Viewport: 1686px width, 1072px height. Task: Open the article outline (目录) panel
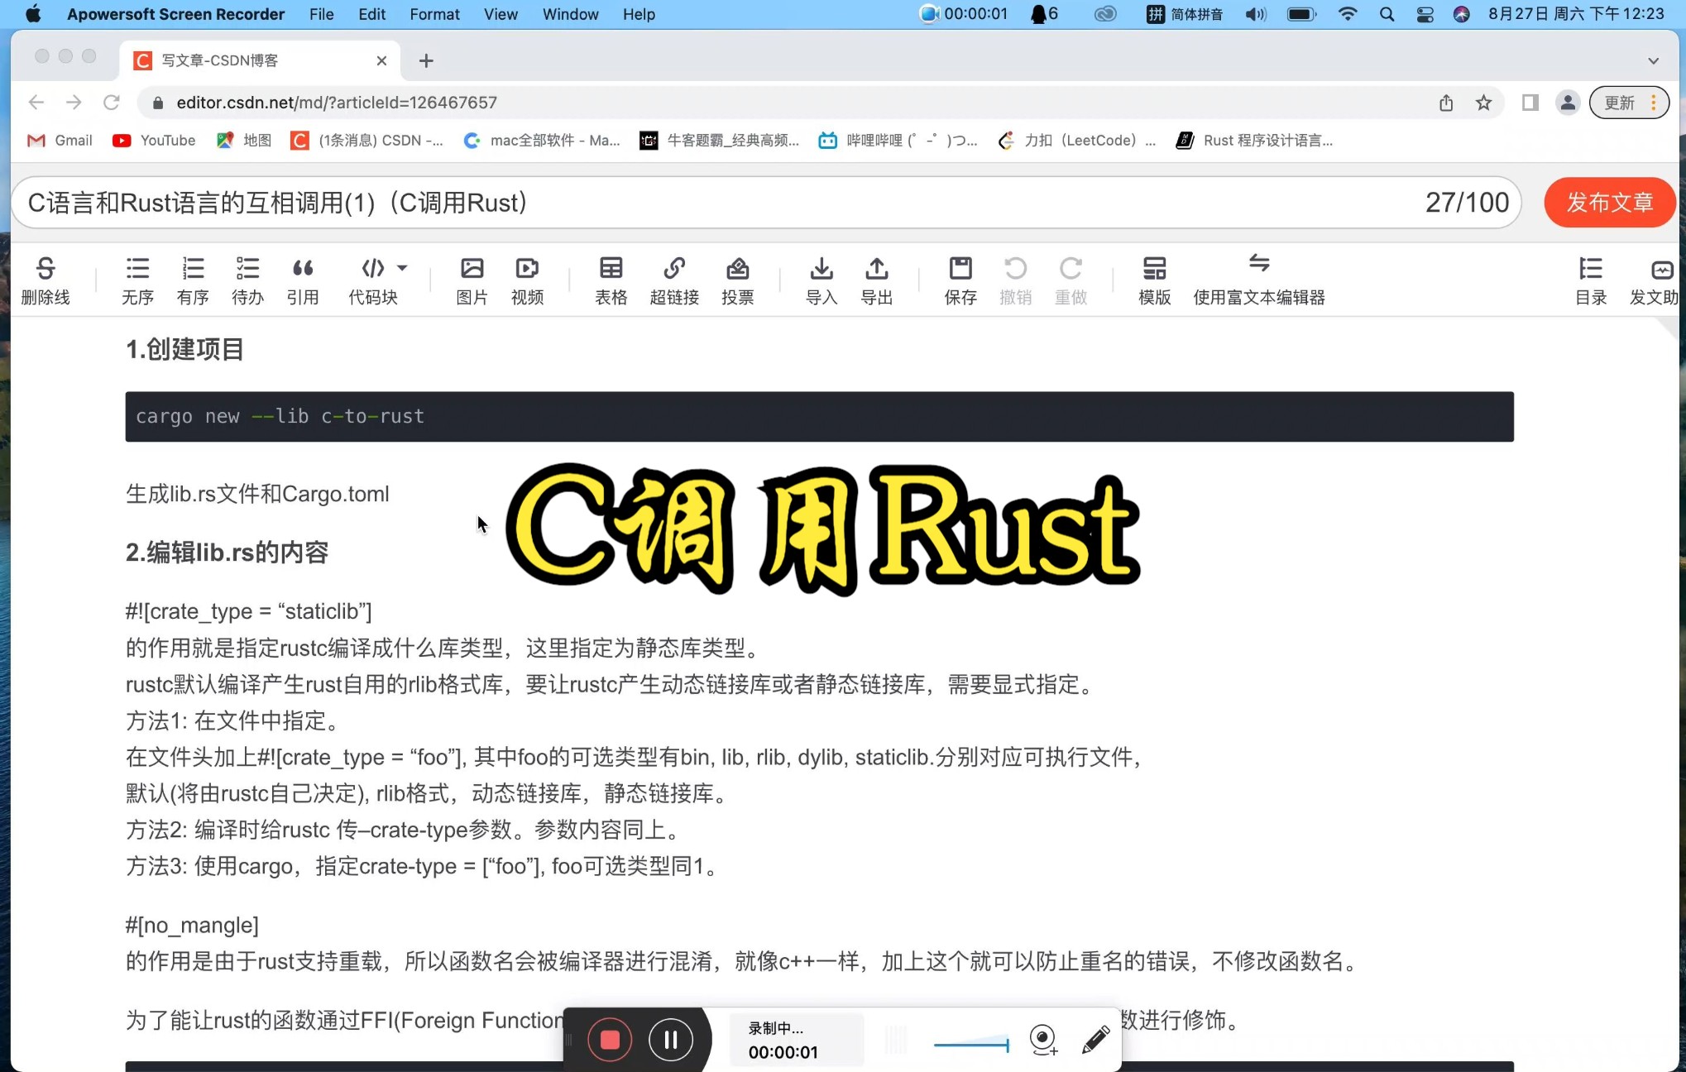pos(1590,280)
